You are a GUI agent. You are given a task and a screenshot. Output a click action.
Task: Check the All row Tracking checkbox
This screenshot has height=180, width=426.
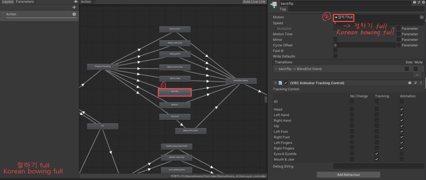[376, 102]
